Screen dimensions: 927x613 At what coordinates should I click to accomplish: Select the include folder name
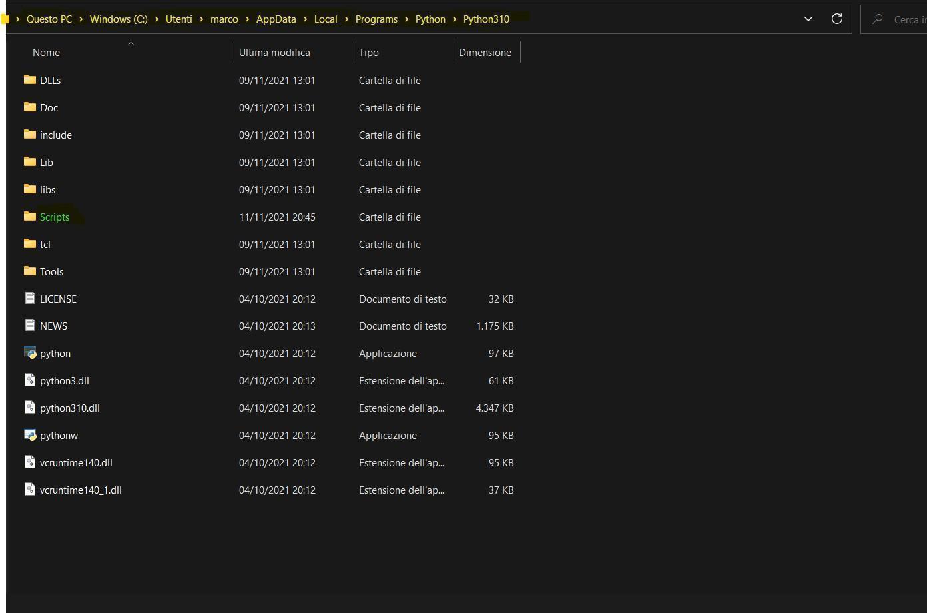tap(56, 135)
